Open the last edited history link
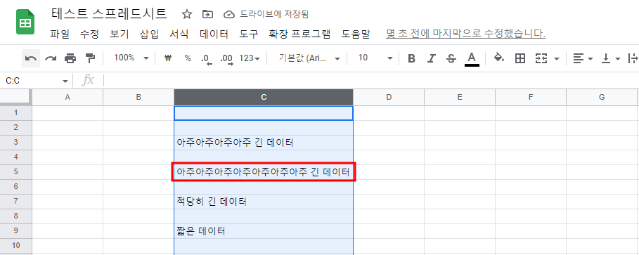Image resolution: width=639 pixels, height=255 pixels. 465,34
